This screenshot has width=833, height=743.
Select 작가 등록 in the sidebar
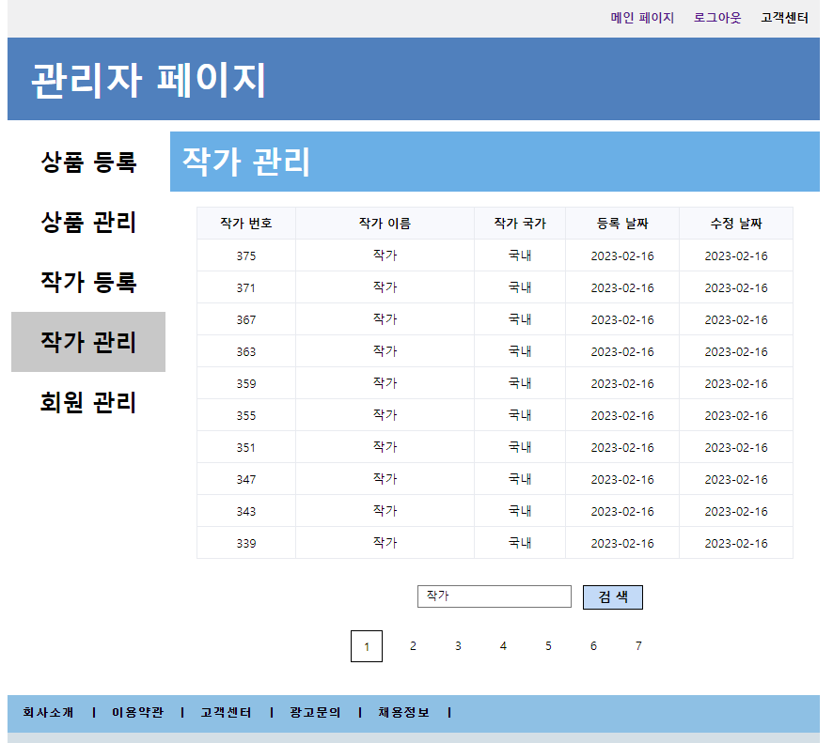pos(88,282)
